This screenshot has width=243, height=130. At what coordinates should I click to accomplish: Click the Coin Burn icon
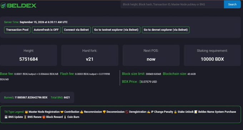tap(65, 117)
